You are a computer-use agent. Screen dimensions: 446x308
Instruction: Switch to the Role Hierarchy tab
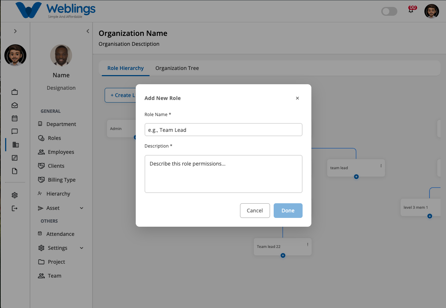(x=125, y=68)
